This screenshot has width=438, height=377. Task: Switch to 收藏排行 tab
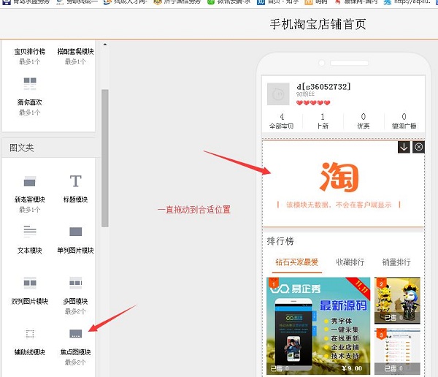[350, 262]
